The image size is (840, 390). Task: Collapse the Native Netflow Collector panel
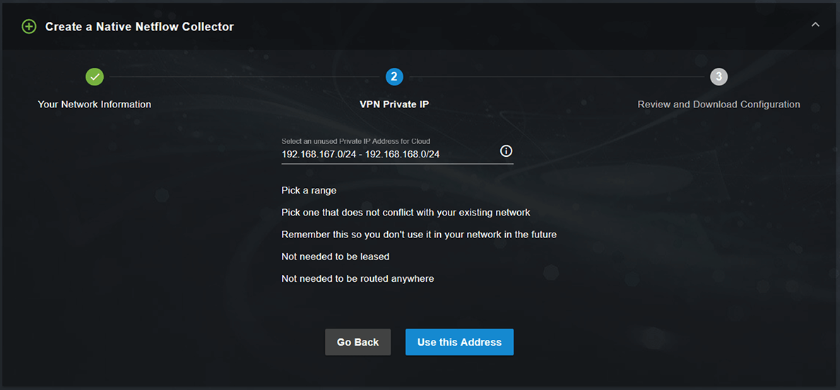[x=815, y=25]
